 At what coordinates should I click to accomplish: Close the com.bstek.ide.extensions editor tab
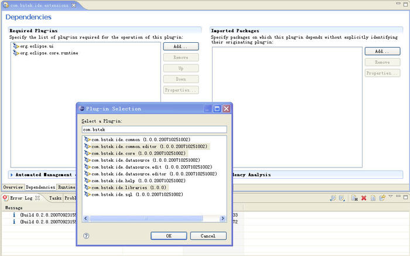coord(74,5)
